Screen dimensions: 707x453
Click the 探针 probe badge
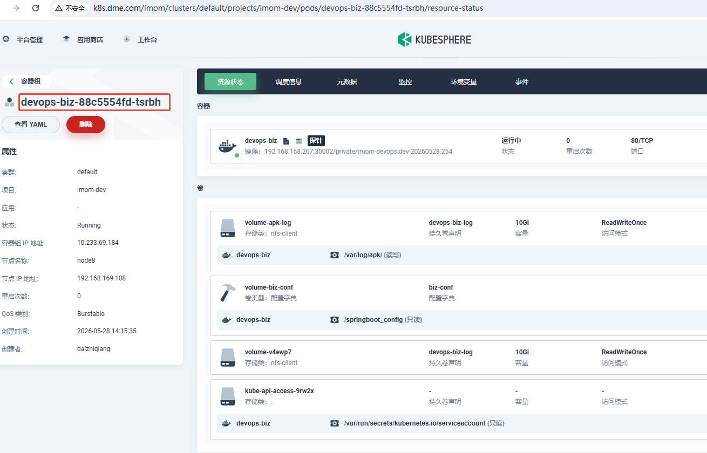316,141
